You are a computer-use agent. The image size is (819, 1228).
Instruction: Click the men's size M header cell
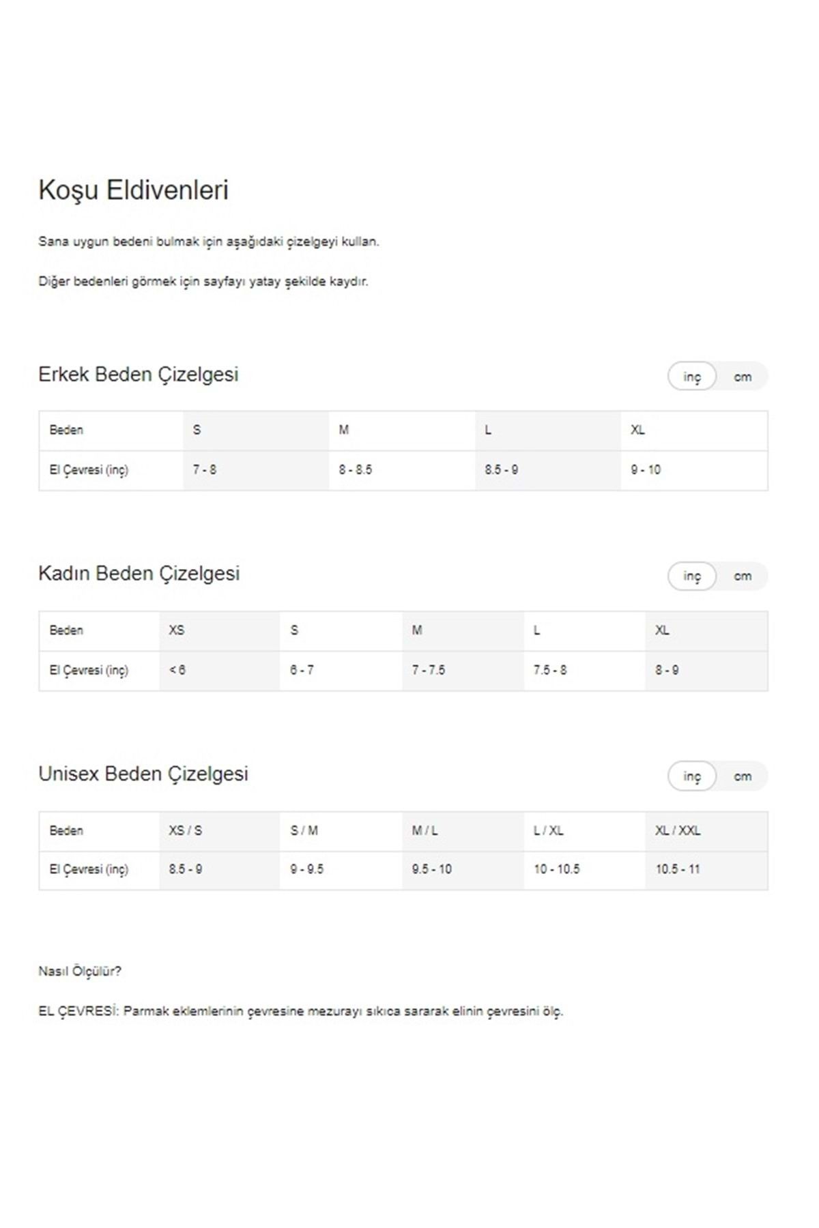[402, 430]
